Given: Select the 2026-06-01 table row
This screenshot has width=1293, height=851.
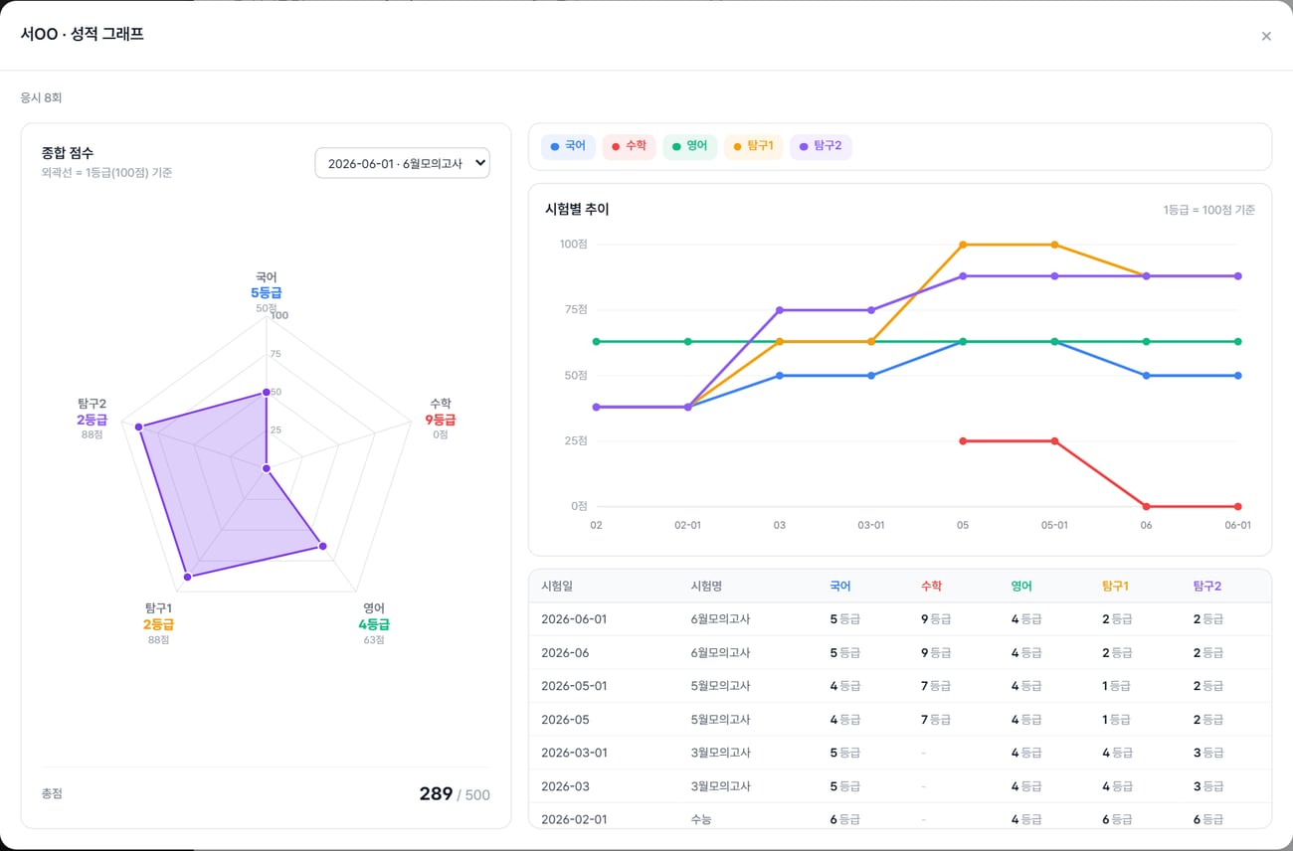Looking at the screenshot, I should (x=899, y=619).
